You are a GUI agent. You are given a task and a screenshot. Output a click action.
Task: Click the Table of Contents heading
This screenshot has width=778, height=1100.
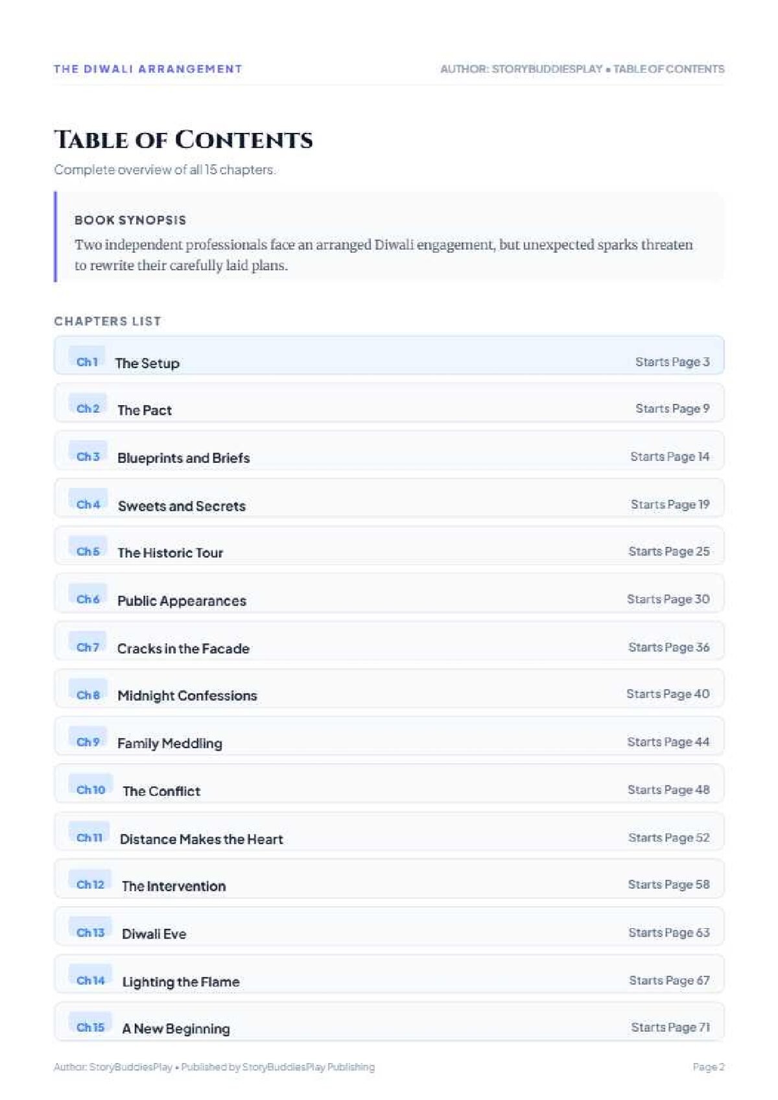click(x=183, y=140)
